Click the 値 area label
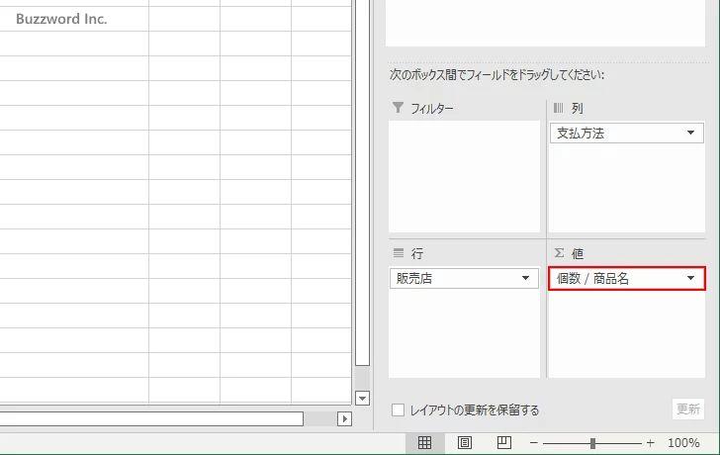The height and width of the screenshot is (455, 720). click(x=578, y=253)
